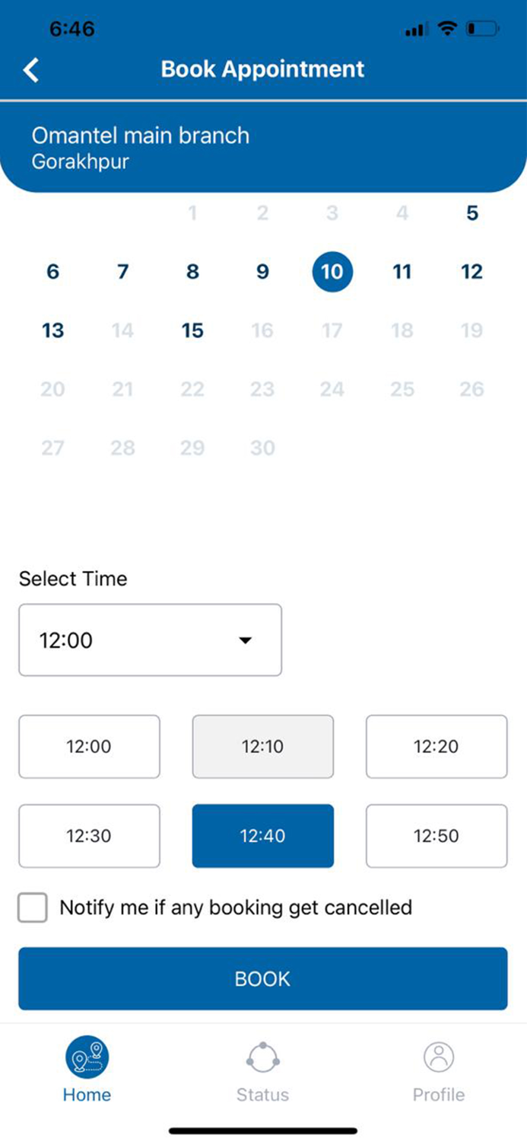Tap the Profile person icon
This screenshot has height=1142, width=527.
point(439,1057)
